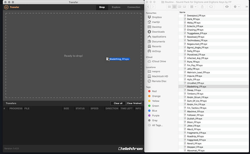The width and height of the screenshot is (250, 154).
Task: Click the SIZE column header
Action: pyautogui.click(x=66, y=109)
